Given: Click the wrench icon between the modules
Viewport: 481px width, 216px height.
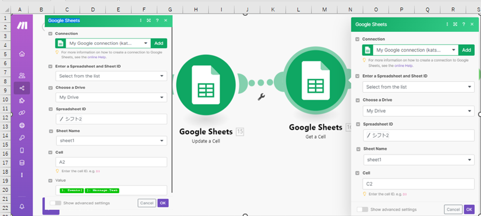Looking at the screenshot, I should tap(261, 97).
